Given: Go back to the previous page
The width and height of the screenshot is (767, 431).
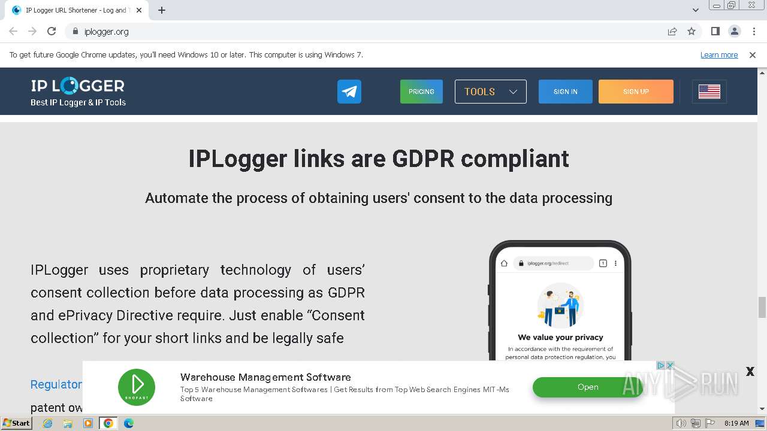Looking at the screenshot, I should (x=13, y=31).
